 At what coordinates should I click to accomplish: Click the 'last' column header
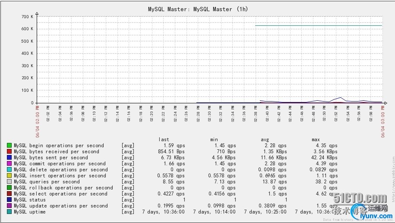point(164,139)
